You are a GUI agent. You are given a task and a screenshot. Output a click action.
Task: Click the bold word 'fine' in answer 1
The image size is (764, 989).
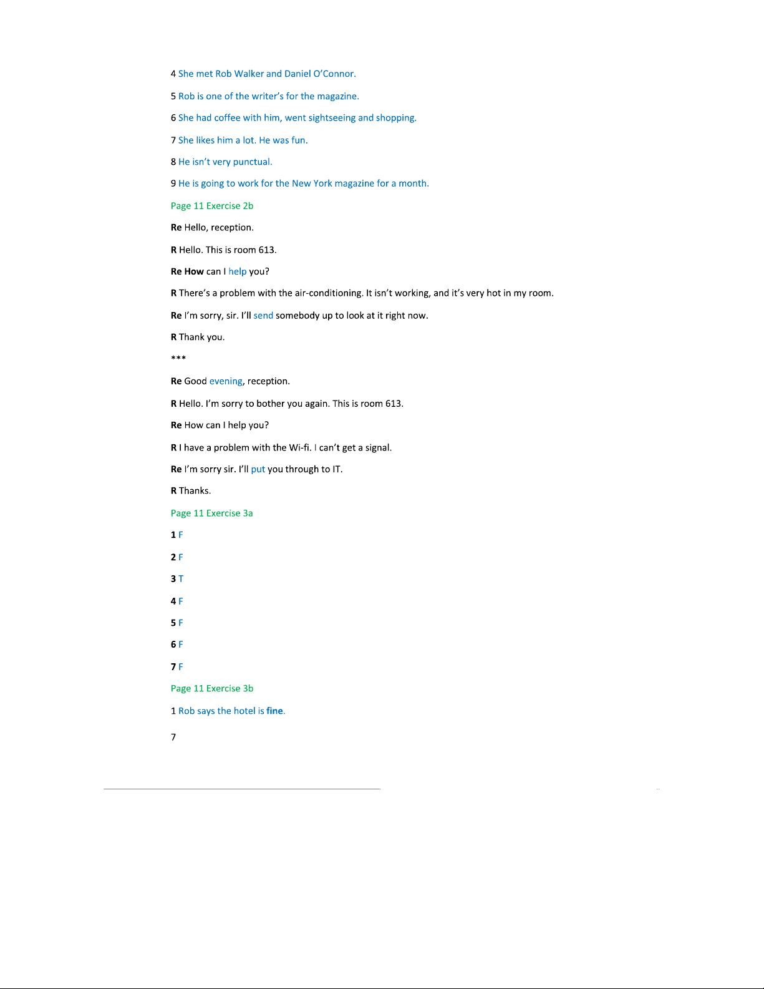click(x=274, y=711)
